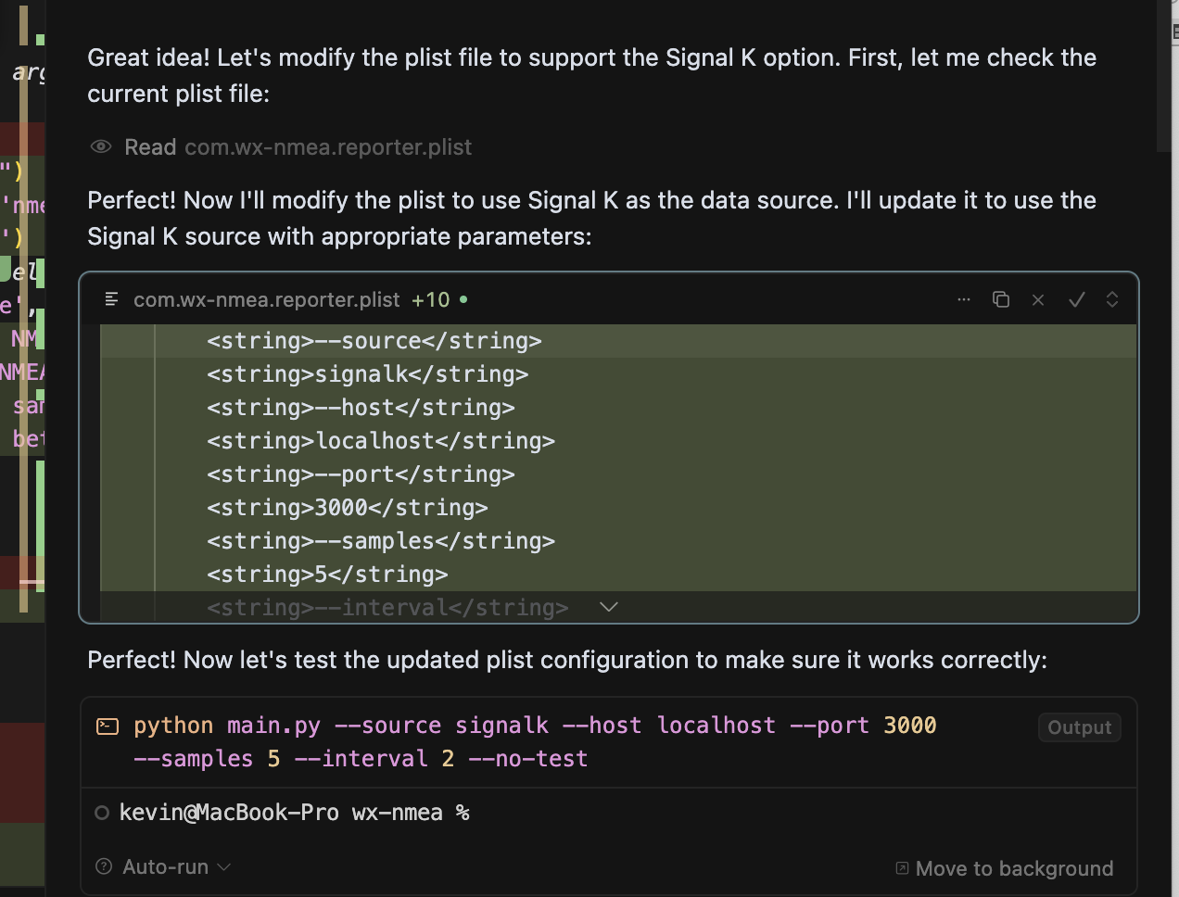This screenshot has height=897, width=1179.
Task: Click the Auto-run help question mark icon
Action: coord(104,866)
